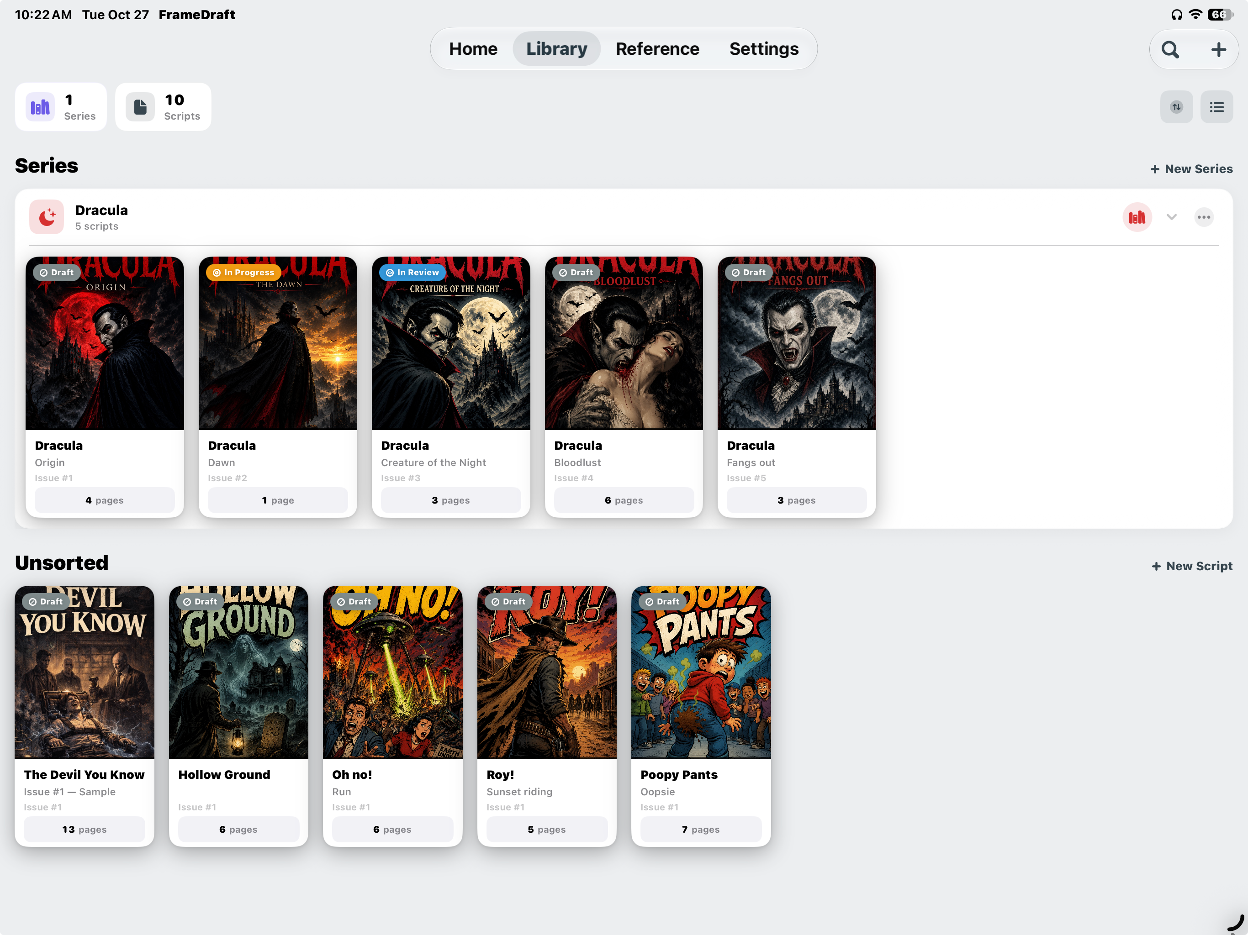Click 6 pages on Bloodlust card
Viewport: 1248px width, 935px height.
click(x=624, y=500)
